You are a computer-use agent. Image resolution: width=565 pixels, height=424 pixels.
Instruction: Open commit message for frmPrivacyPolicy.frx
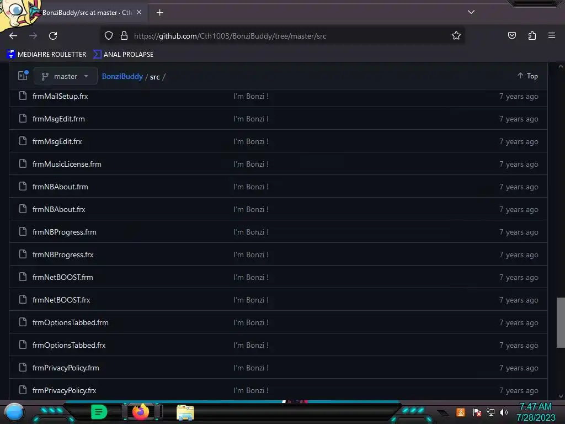click(251, 390)
